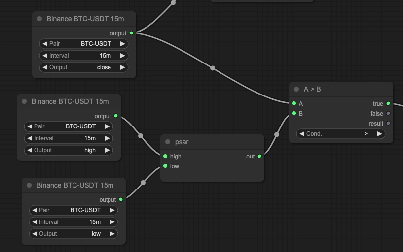Click the link midpoint between high node and psar
This screenshot has width=403, height=252.
(x=141, y=136)
